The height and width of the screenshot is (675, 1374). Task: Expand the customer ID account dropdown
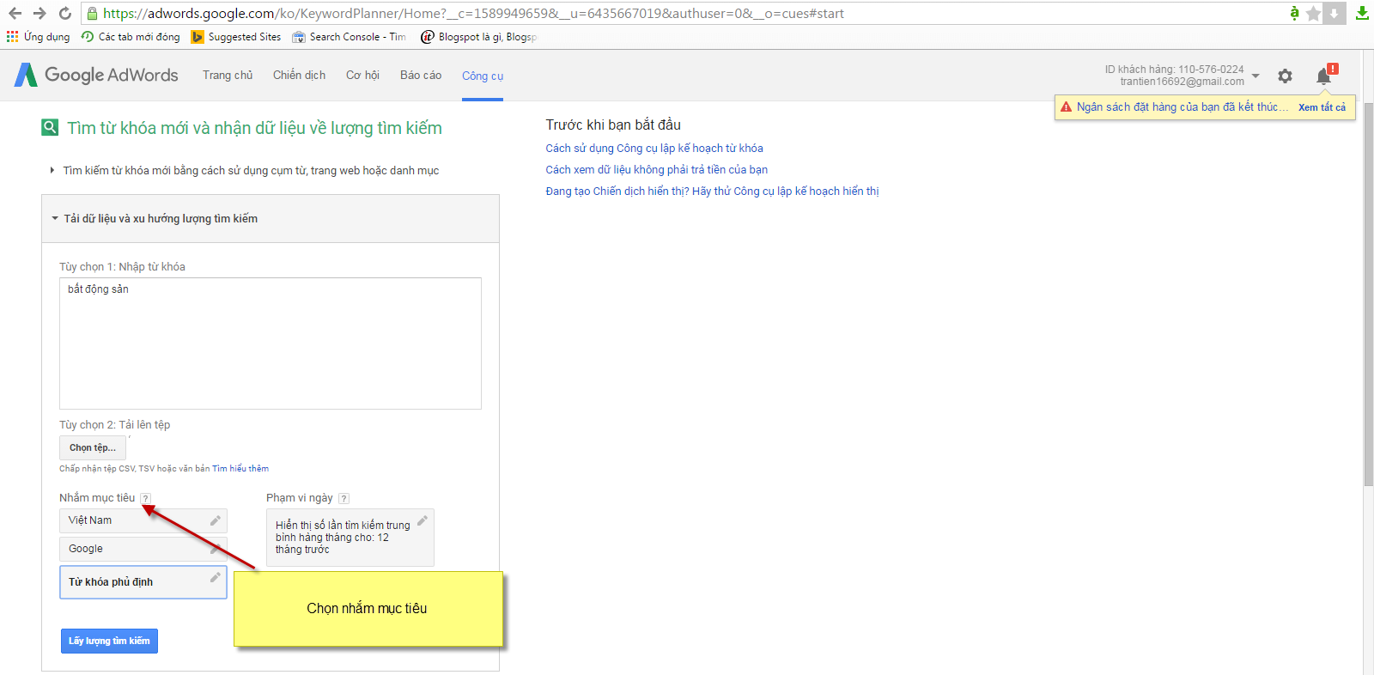(x=1255, y=76)
